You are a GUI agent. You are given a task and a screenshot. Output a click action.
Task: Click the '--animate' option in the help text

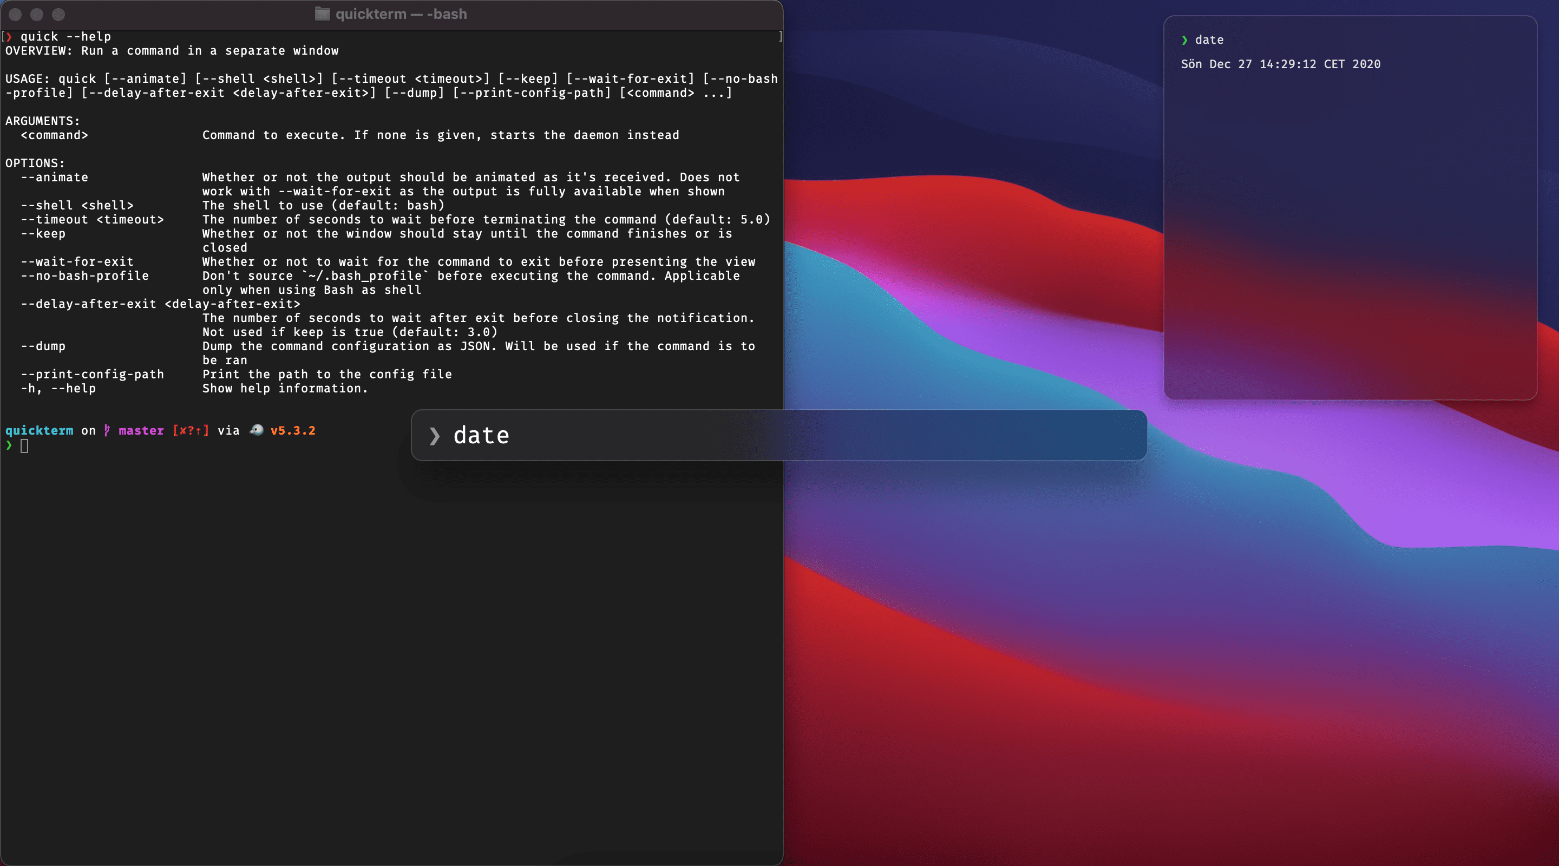[55, 178]
